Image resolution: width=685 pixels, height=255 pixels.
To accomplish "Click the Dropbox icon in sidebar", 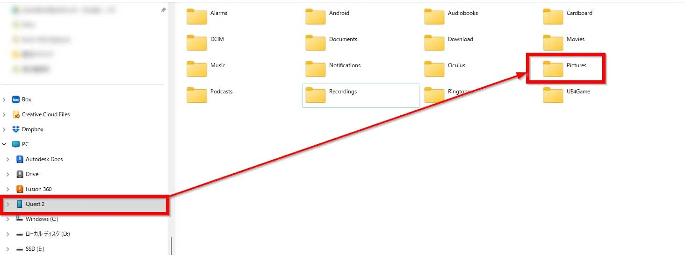I will pyautogui.click(x=15, y=129).
